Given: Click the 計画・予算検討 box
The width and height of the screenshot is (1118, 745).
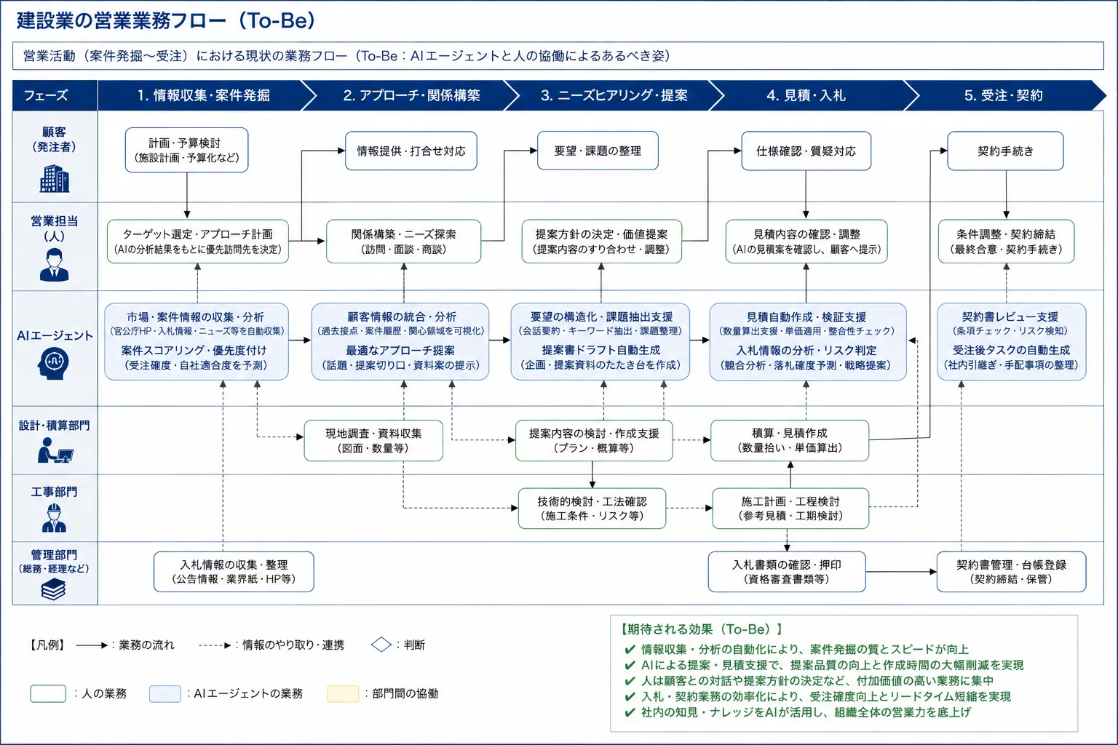Looking at the screenshot, I should coord(186,150).
